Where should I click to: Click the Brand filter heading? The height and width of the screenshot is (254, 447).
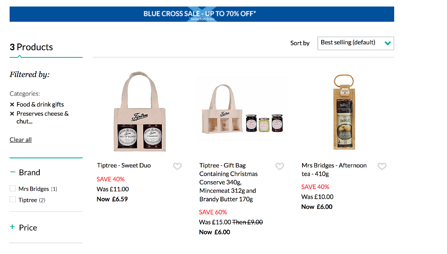tap(29, 173)
